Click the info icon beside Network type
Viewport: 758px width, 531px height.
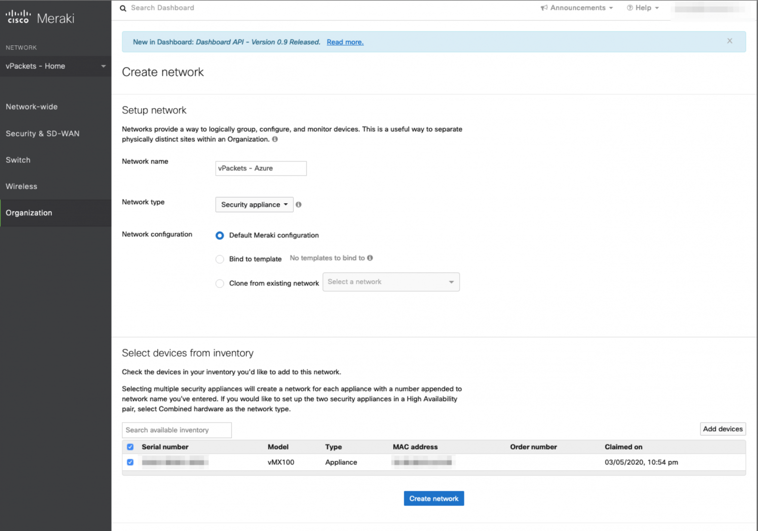pos(298,204)
